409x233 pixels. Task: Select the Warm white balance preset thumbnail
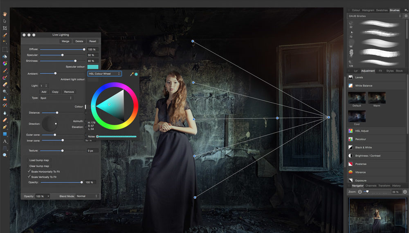(x=377, y=98)
